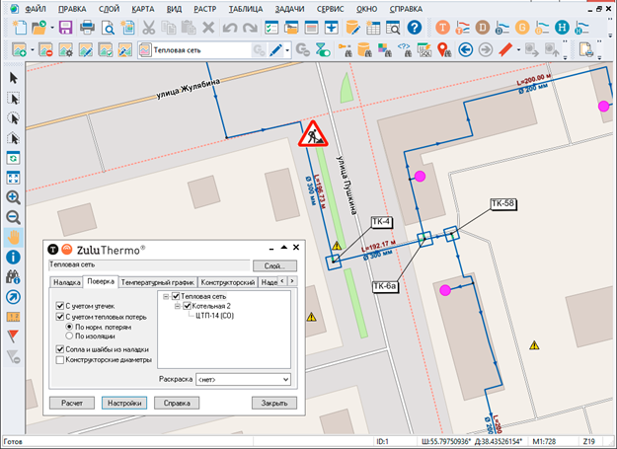
Task: Click the orange ZuluThermo T toolbar icon
Action: click(443, 28)
